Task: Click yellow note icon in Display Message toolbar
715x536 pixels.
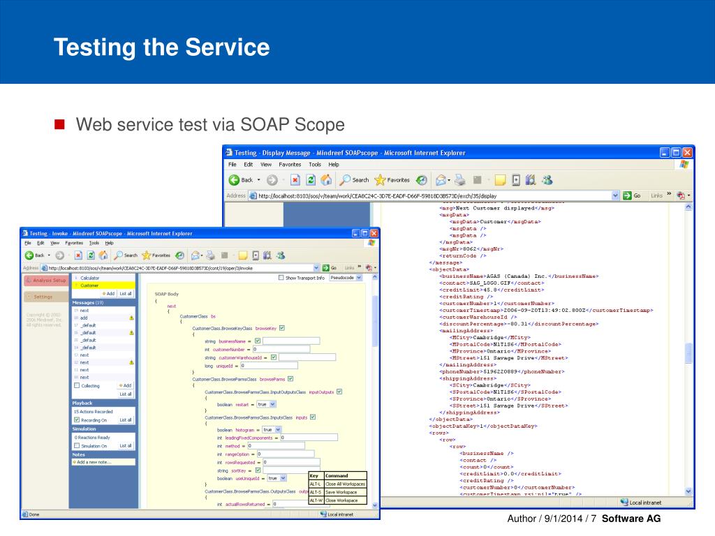Action: click(x=500, y=180)
